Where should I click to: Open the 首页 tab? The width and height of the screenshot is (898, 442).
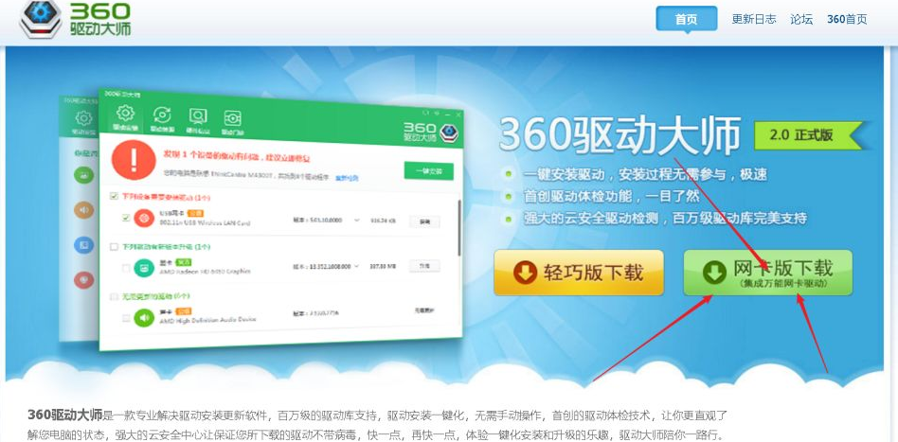click(x=686, y=19)
